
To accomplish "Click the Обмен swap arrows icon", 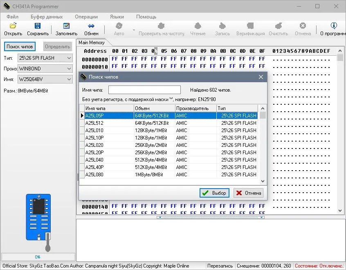I will [91, 26].
